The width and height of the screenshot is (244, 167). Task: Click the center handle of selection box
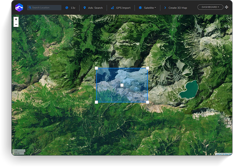pos(122,85)
